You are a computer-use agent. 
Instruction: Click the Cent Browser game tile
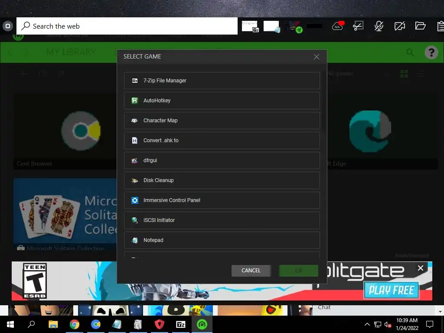(x=65, y=132)
